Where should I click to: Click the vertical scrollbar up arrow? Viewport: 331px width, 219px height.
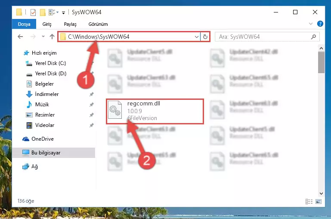pyautogui.click(x=321, y=48)
